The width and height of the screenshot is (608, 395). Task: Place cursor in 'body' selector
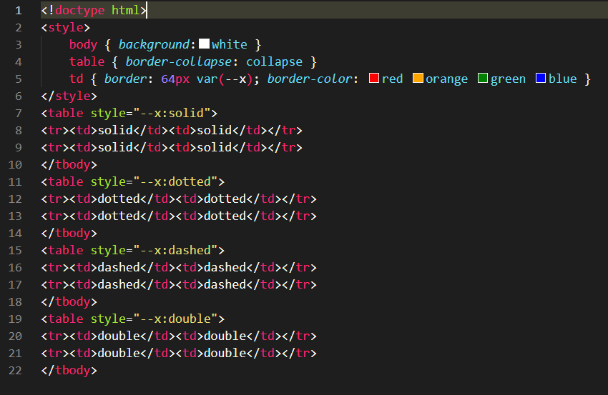[83, 44]
